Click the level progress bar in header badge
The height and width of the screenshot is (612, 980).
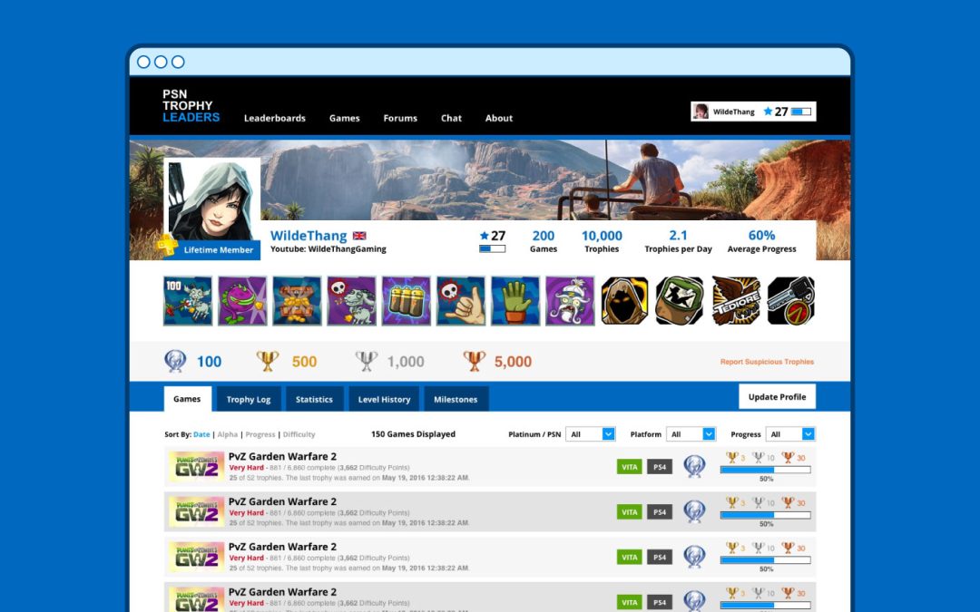coord(801,112)
